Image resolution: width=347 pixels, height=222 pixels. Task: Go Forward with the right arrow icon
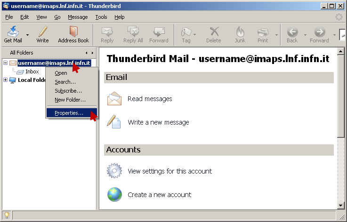[x=320, y=32]
